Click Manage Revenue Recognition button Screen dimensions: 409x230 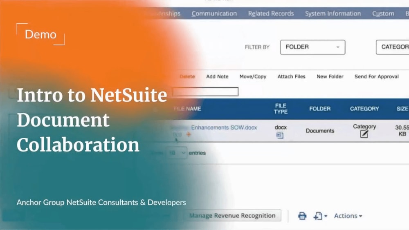pos(232,216)
